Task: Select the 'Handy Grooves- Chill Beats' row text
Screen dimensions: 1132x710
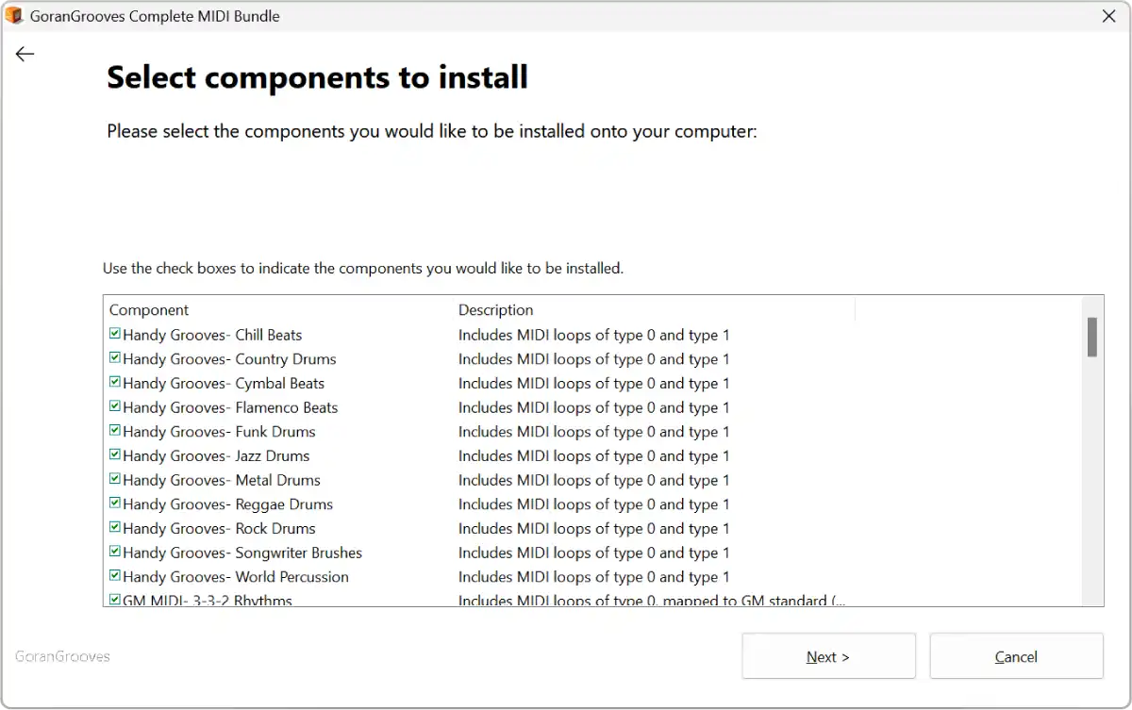Action: click(212, 335)
